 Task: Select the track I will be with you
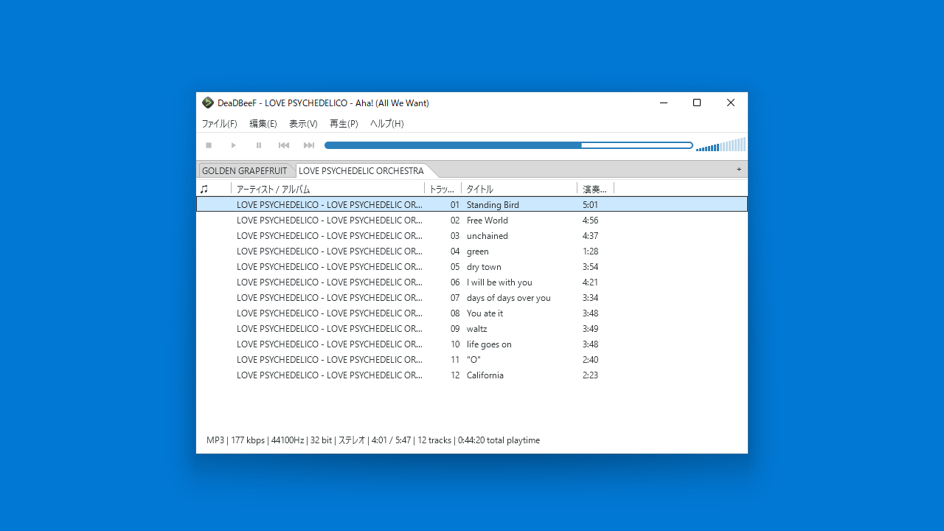[472, 282]
